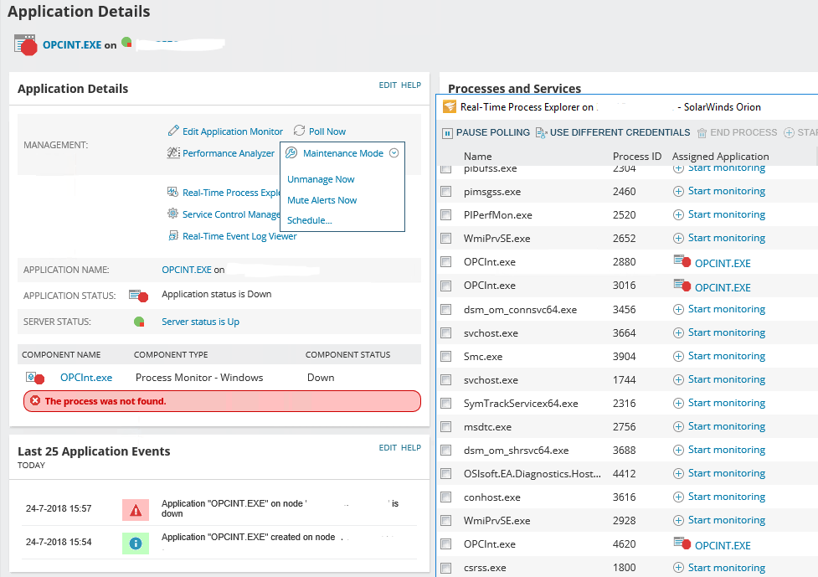The image size is (818, 577).
Task: Click EDIT in Last 25 Application Events
Action: click(388, 448)
